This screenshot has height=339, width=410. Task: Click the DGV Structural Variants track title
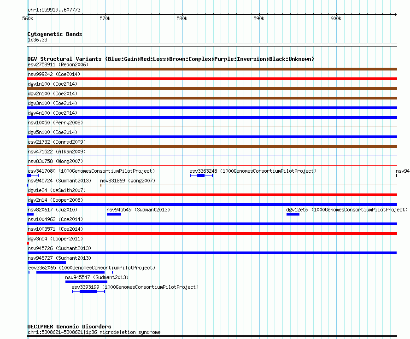point(170,59)
